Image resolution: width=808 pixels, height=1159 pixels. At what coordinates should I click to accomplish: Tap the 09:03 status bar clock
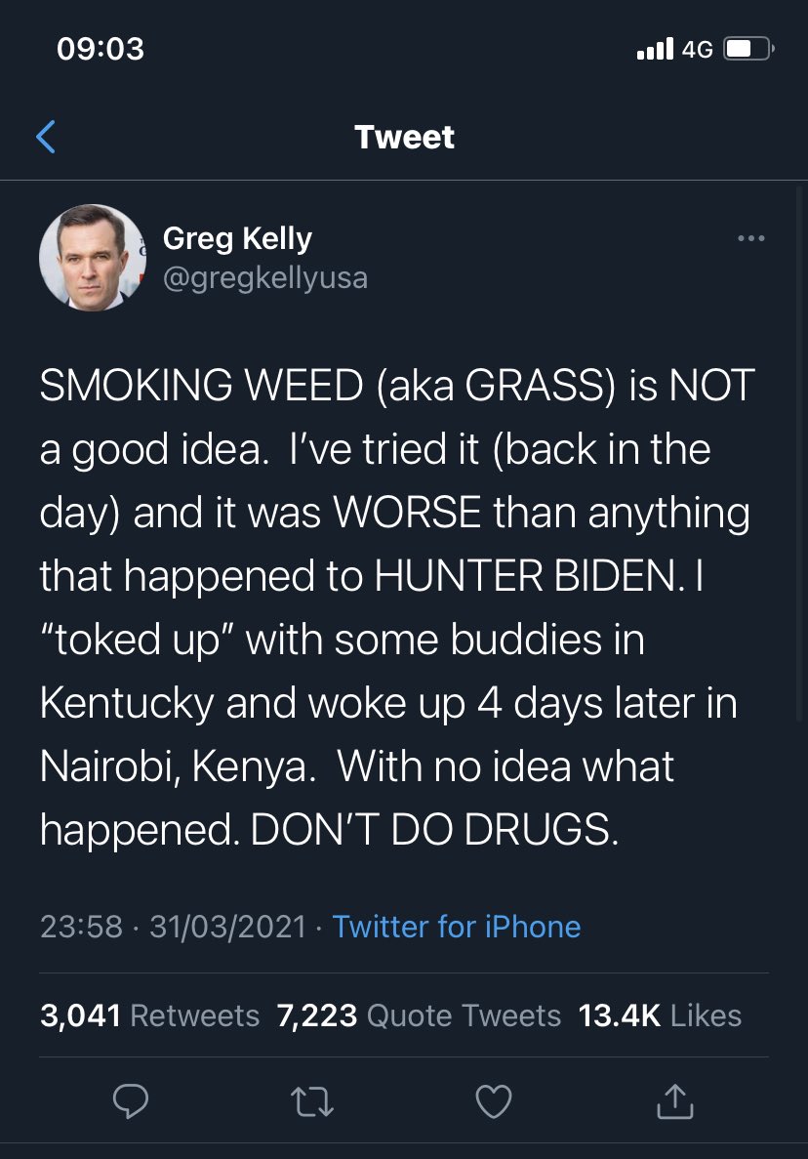[x=101, y=49]
